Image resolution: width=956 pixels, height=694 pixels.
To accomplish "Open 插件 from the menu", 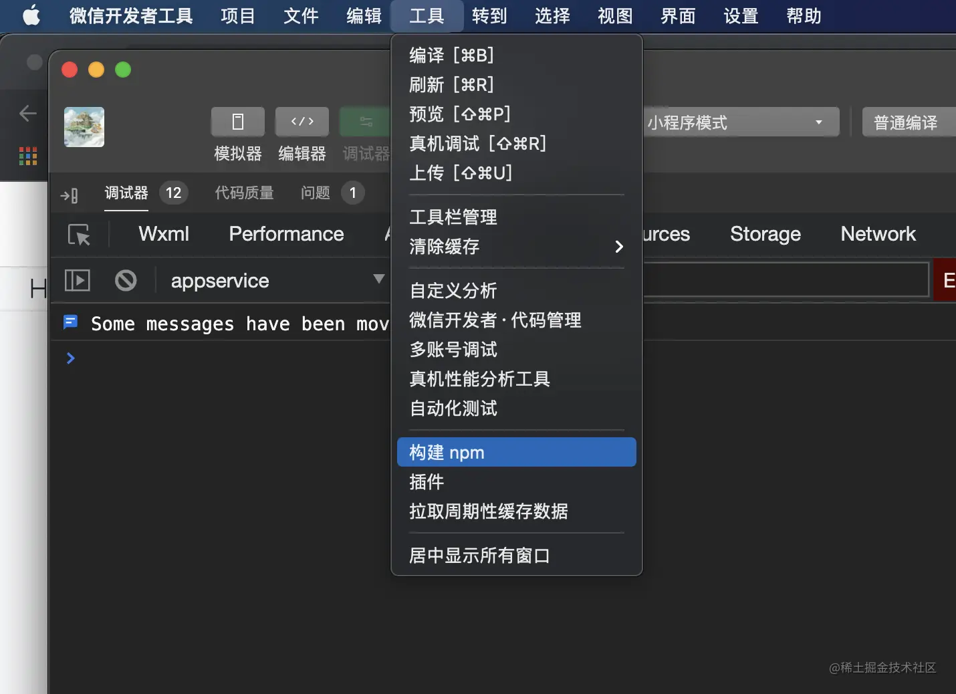I will click(x=516, y=481).
